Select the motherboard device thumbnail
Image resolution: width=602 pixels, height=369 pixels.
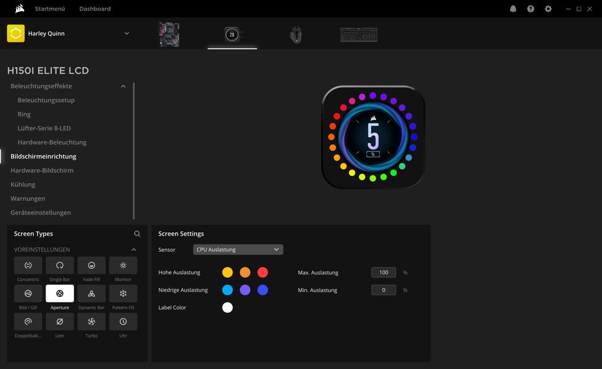169,34
